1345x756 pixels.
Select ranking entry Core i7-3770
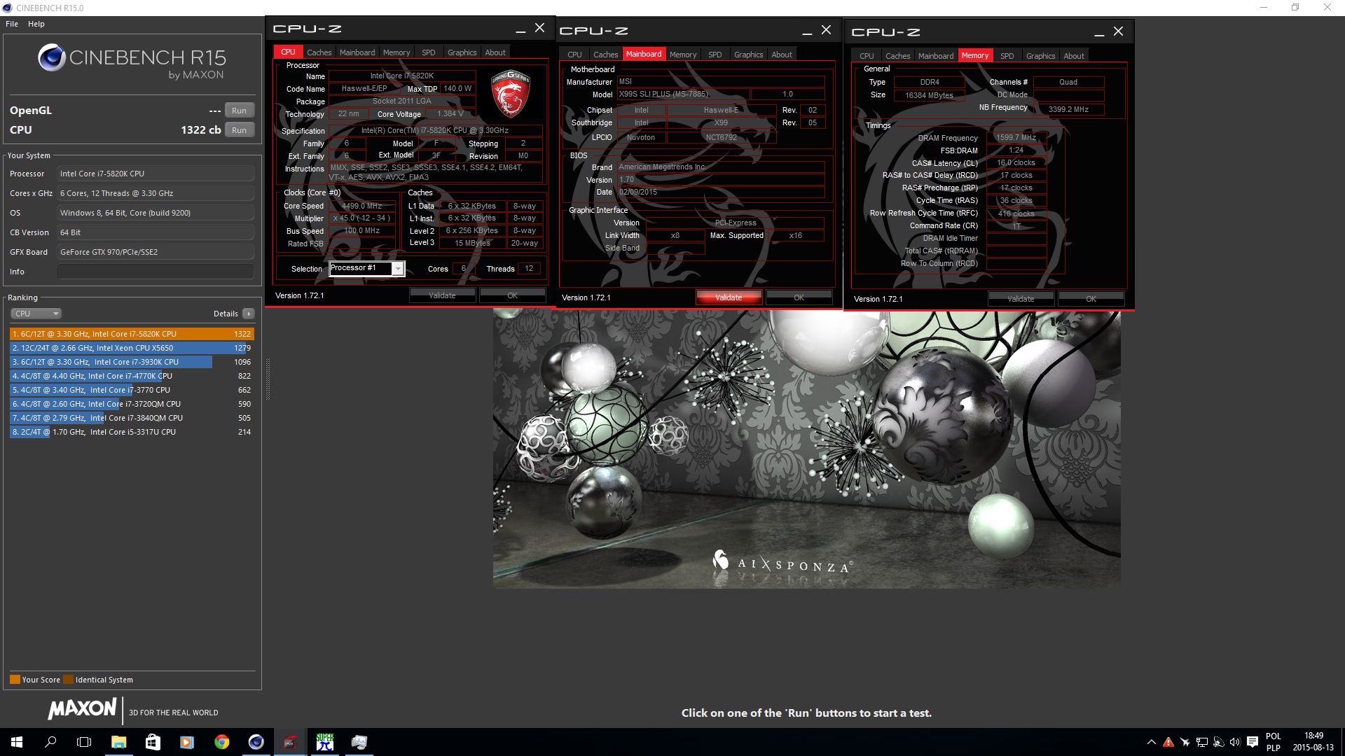[132, 390]
